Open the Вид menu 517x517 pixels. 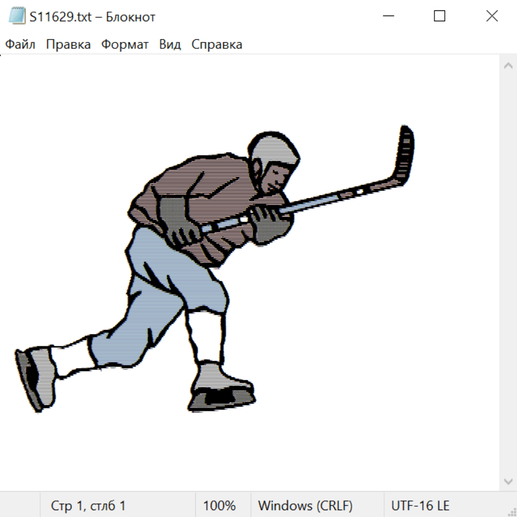tap(169, 45)
